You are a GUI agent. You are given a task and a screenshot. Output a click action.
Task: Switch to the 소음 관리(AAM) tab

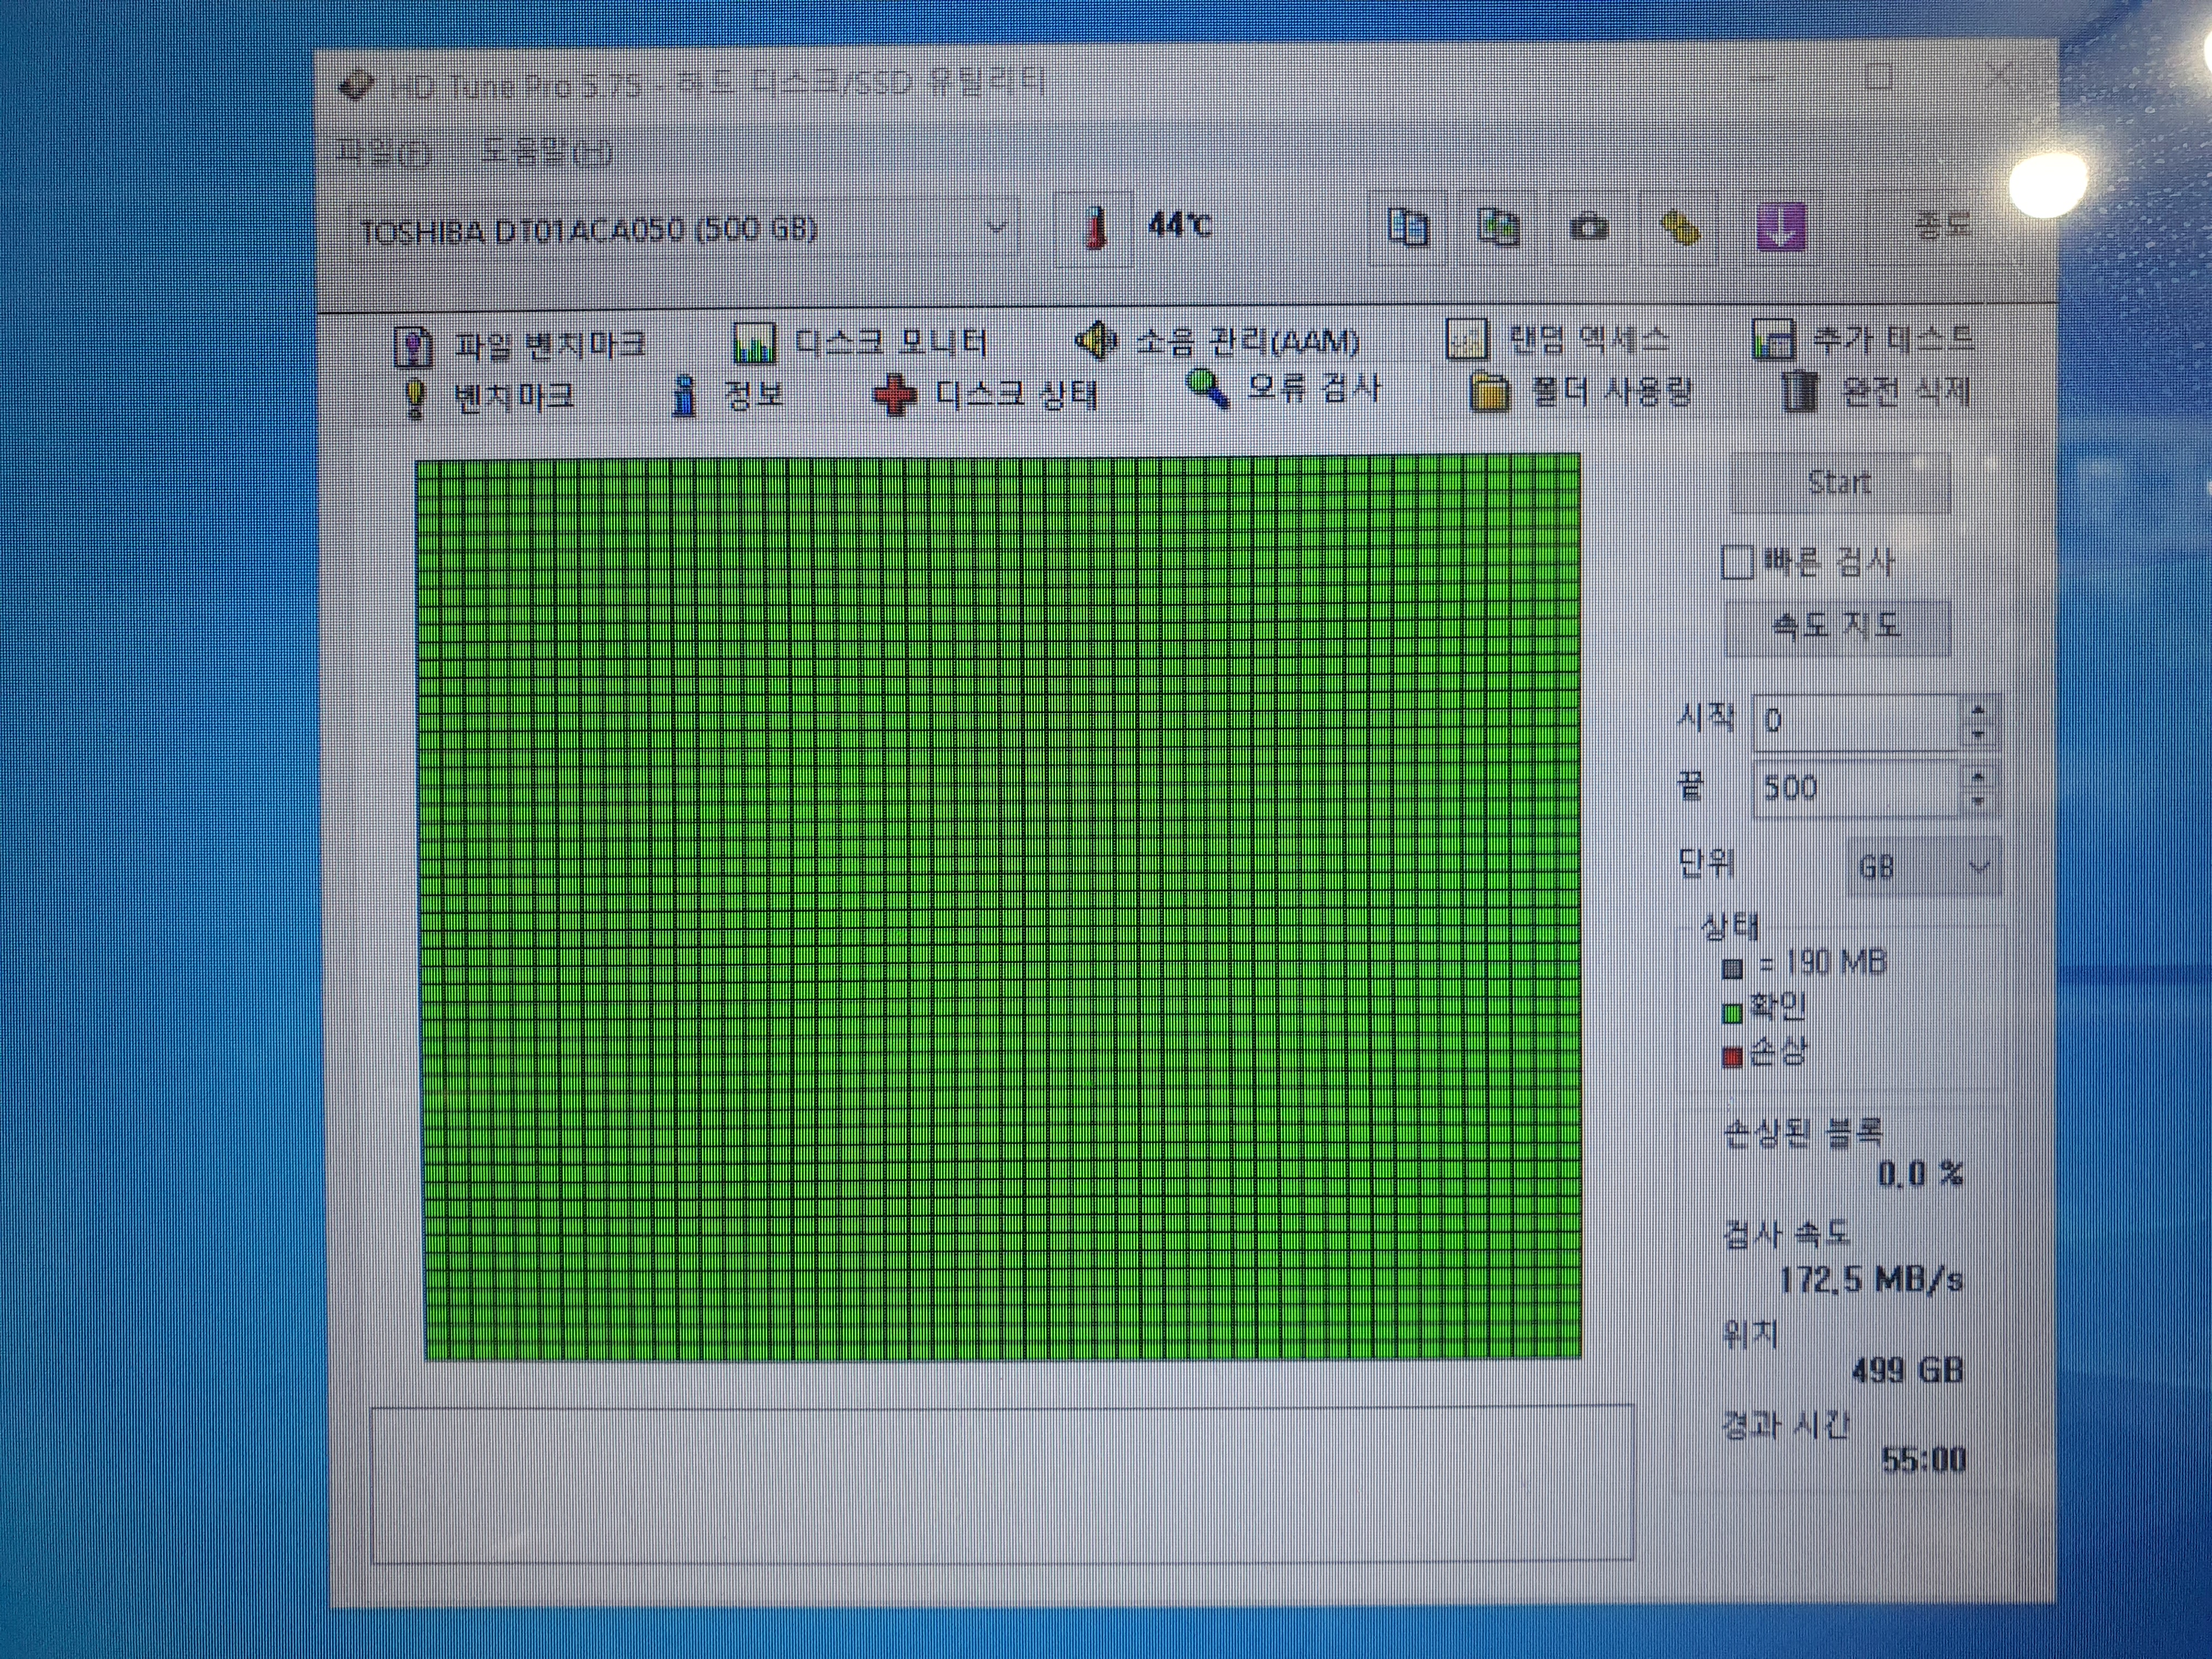point(1218,341)
